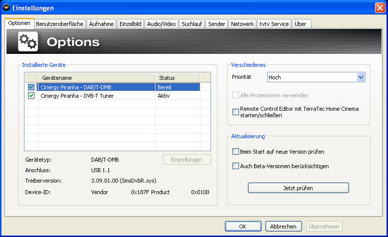Click the gears Options icon in banner
388x237 pixels.
point(27,41)
